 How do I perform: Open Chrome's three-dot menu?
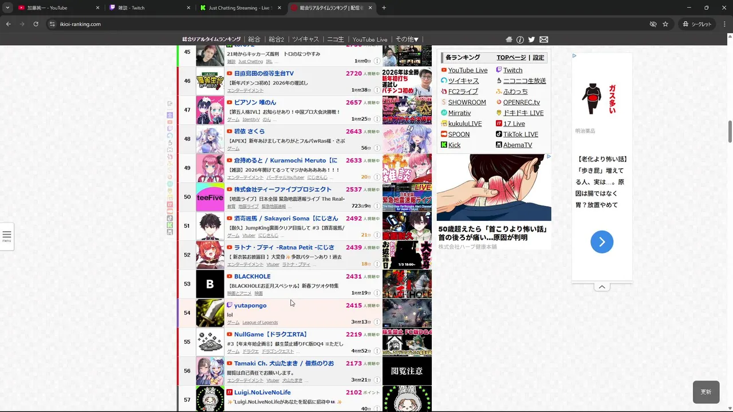click(724, 24)
